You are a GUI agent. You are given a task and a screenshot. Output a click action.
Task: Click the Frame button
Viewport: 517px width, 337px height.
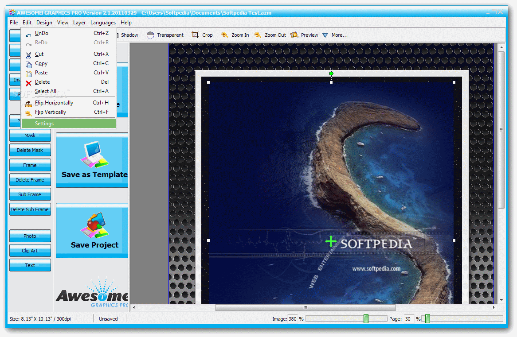point(30,165)
